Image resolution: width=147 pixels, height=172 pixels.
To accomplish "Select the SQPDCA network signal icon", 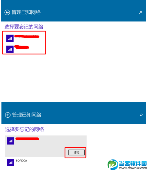I will pos(10,162).
